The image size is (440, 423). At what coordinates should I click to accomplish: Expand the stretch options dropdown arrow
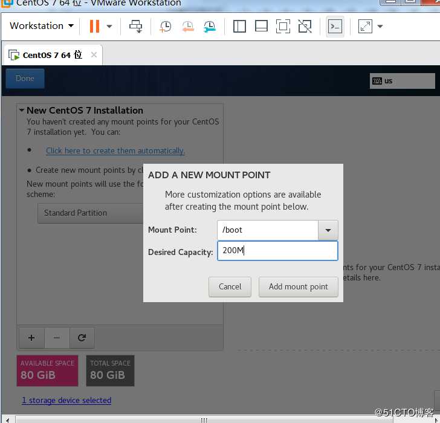click(380, 27)
